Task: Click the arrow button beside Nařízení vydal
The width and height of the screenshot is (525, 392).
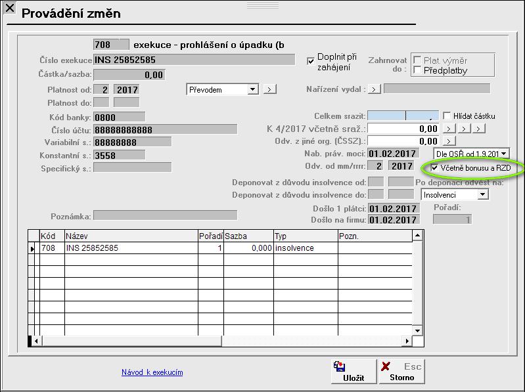Action: point(375,89)
